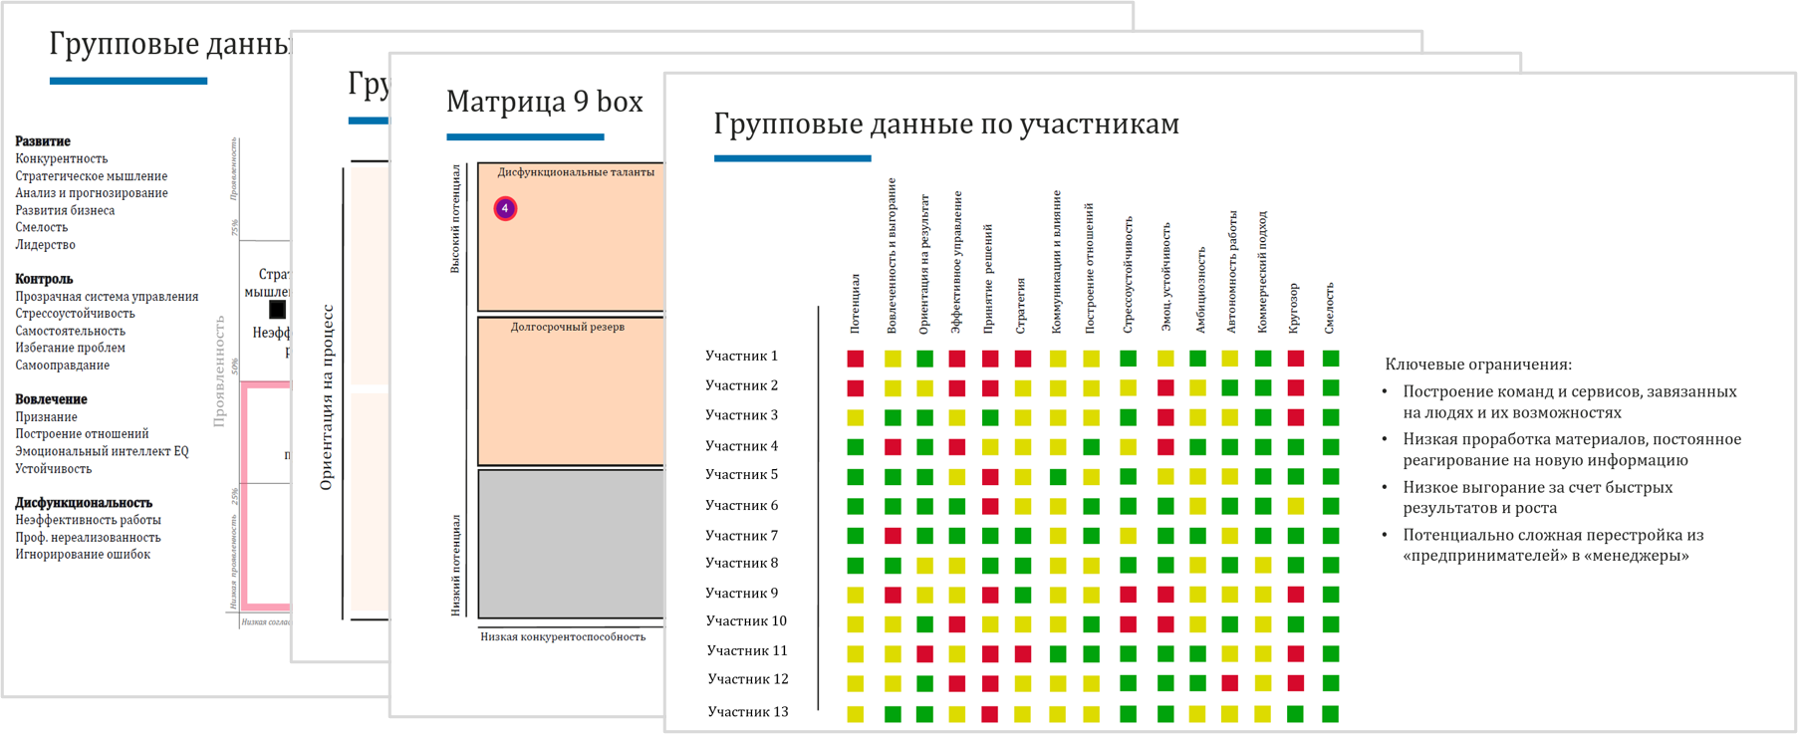Click the bullet beginning 'Построение команд и сервисов'
Screen dimensions: 1798x734
[1570, 402]
